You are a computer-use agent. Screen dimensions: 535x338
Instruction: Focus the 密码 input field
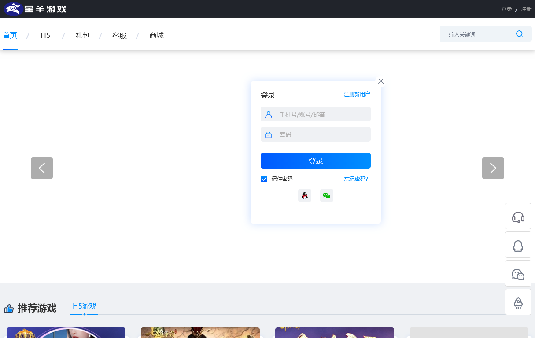(316, 134)
